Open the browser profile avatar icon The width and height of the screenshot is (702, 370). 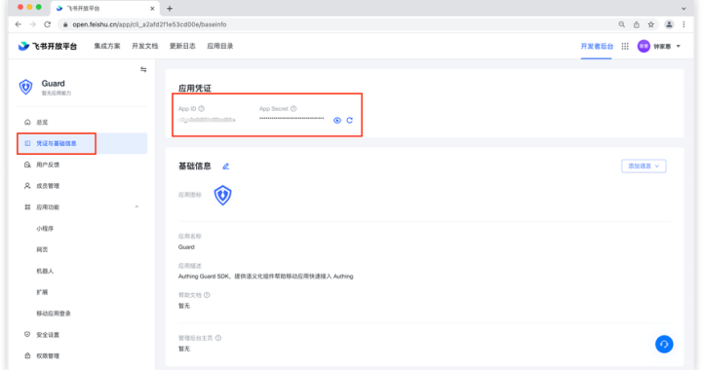[669, 24]
